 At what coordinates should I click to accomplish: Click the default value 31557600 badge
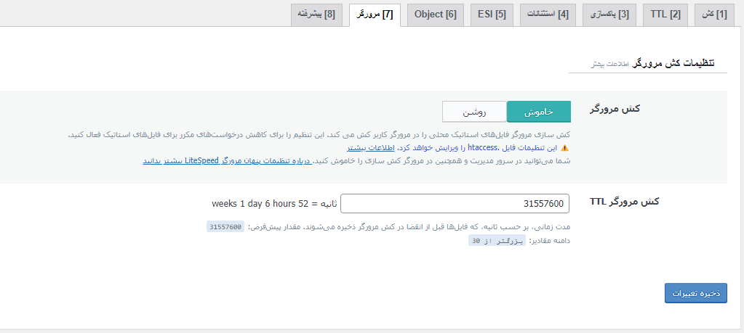point(225,227)
